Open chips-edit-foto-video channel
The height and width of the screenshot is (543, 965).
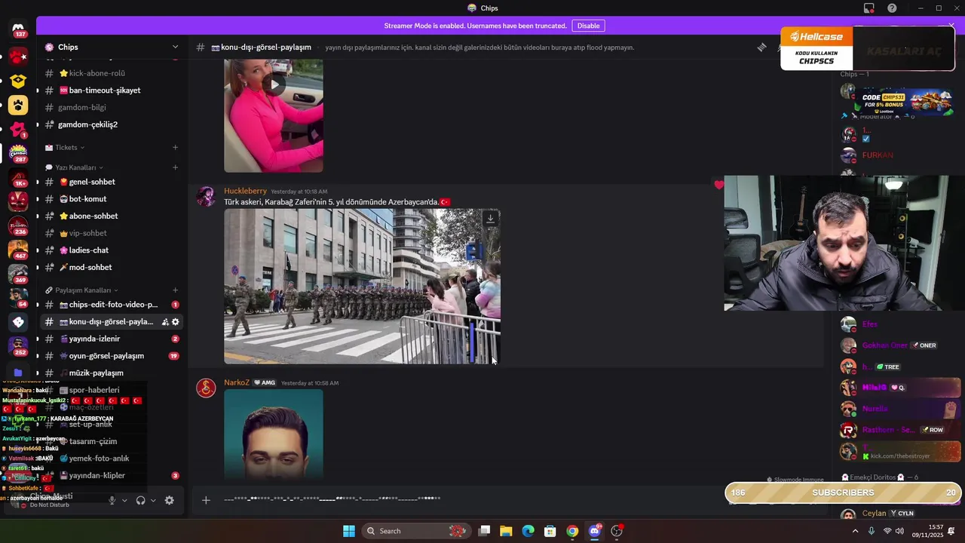[x=112, y=305]
